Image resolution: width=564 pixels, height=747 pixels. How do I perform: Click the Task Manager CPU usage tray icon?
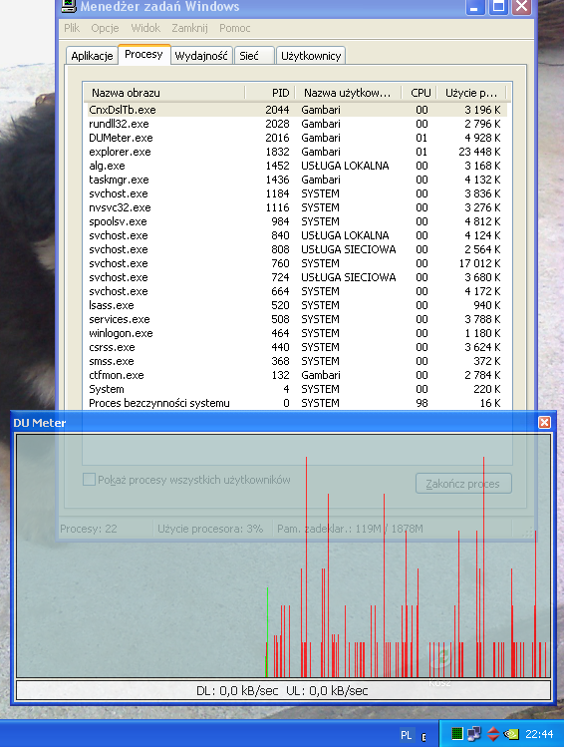coord(457,734)
